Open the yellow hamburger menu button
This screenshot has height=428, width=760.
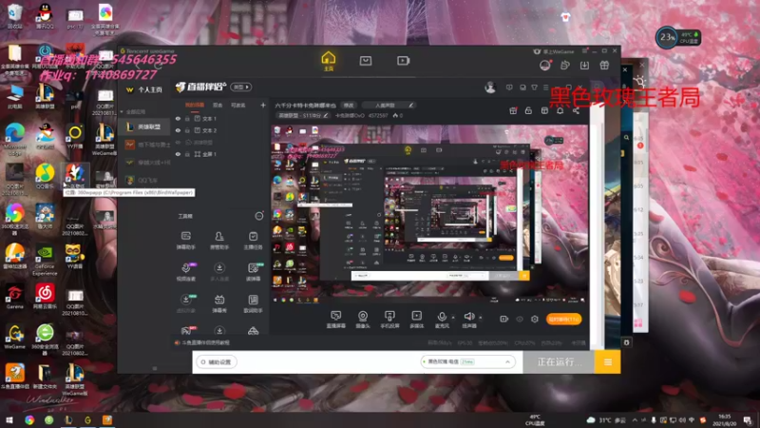coord(608,362)
